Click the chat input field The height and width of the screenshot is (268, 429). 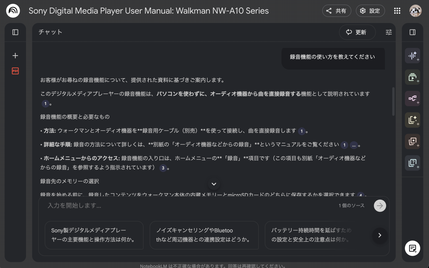coord(189,206)
